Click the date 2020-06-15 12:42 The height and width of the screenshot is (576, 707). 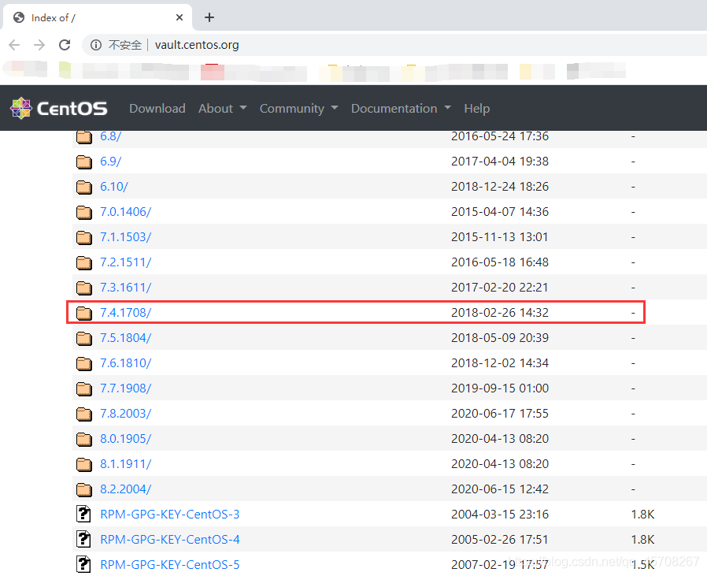tap(500, 489)
